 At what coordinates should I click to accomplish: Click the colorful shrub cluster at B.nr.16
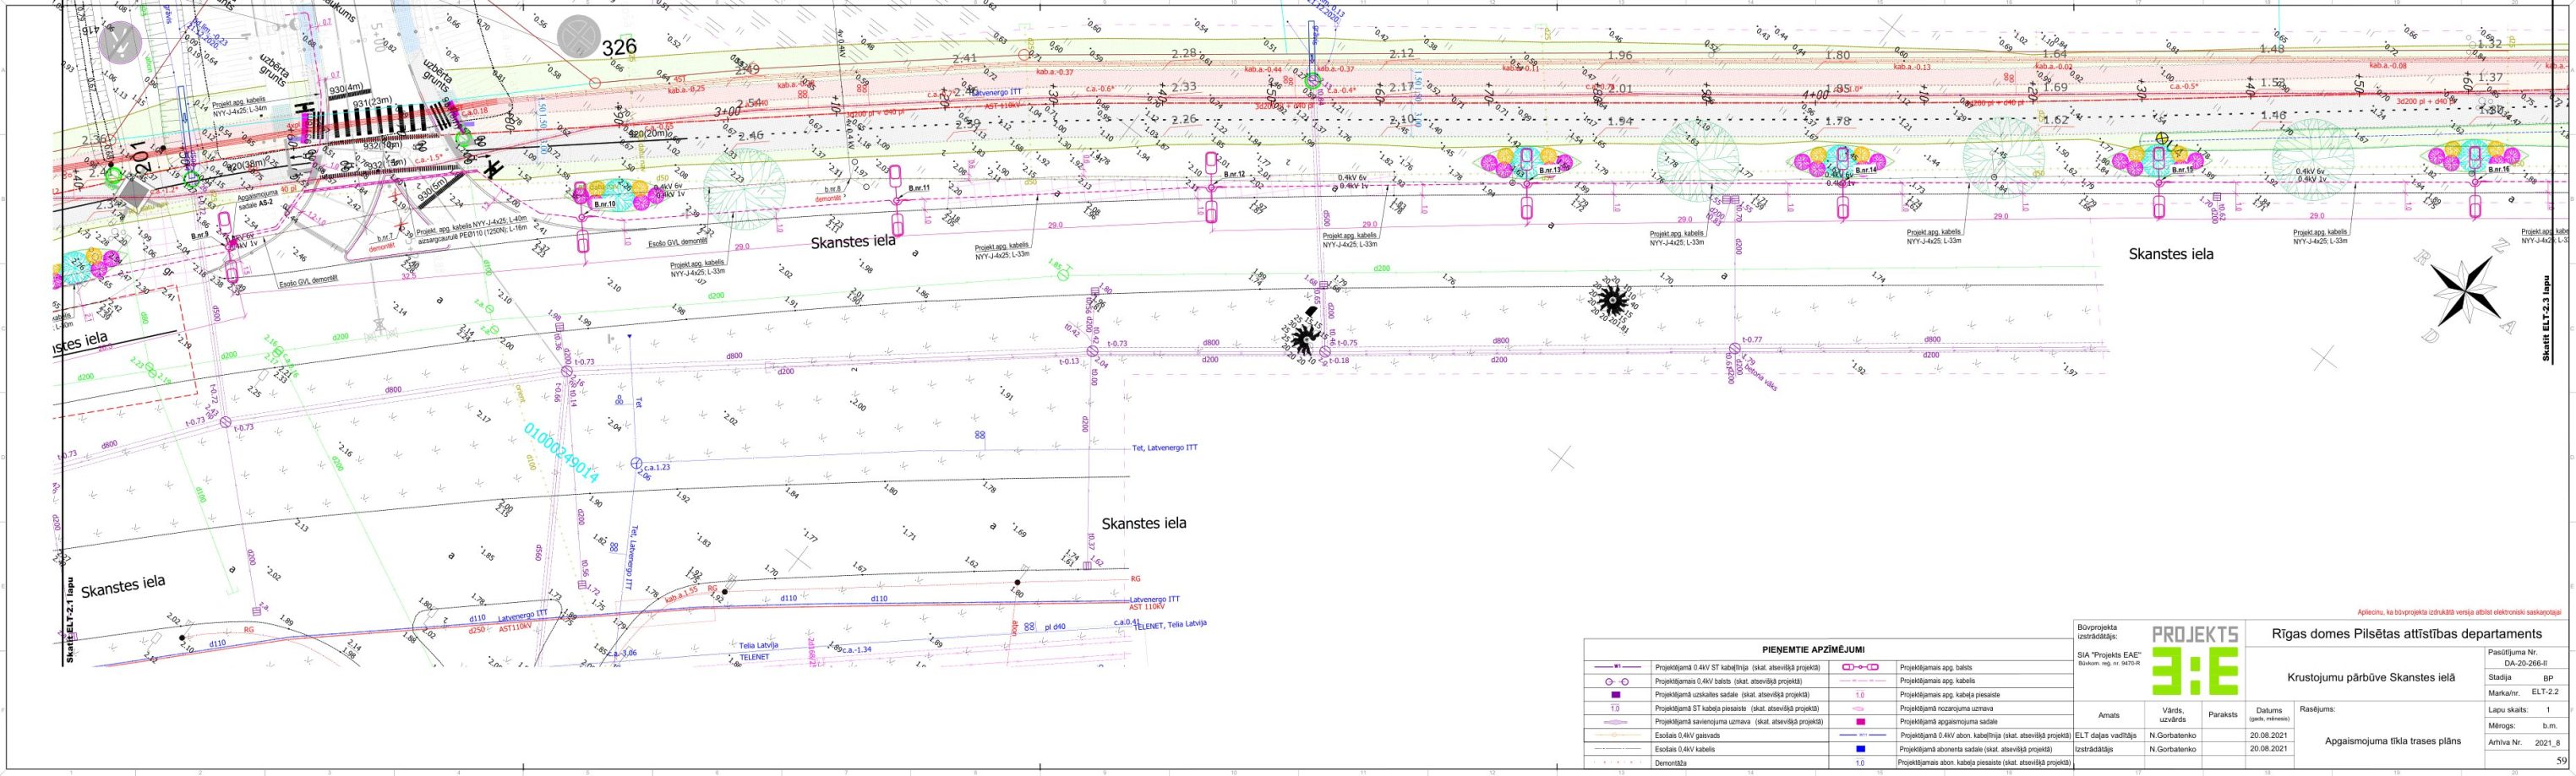2474,155
